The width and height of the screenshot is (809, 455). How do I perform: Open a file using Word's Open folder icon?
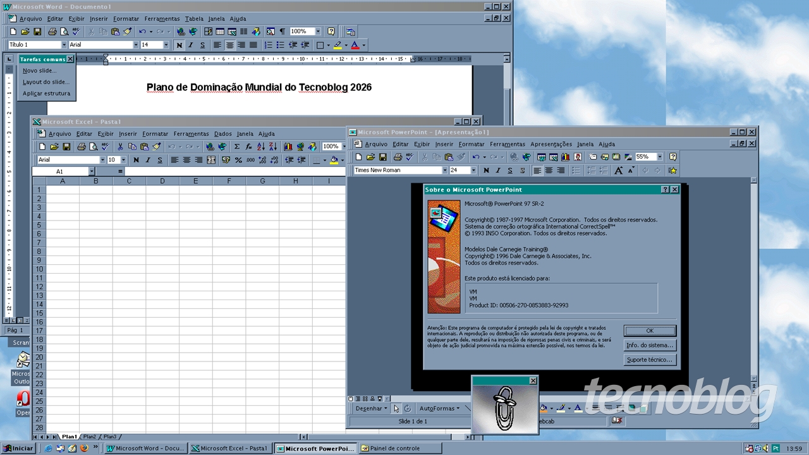pos(25,32)
